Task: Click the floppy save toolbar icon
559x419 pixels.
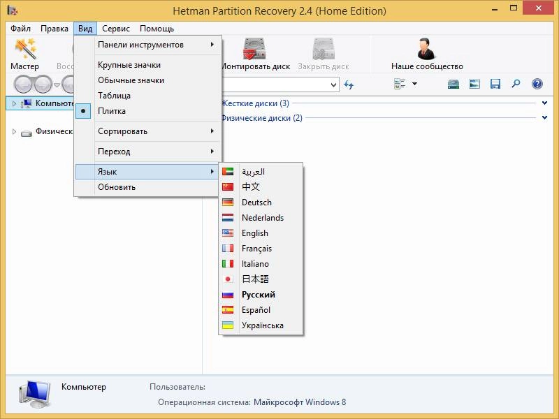Action: (495, 84)
